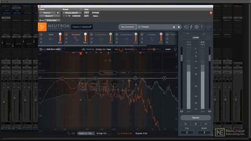Remove the Equalizer module X icon
This screenshot has height=141, width=251.
tap(66, 42)
